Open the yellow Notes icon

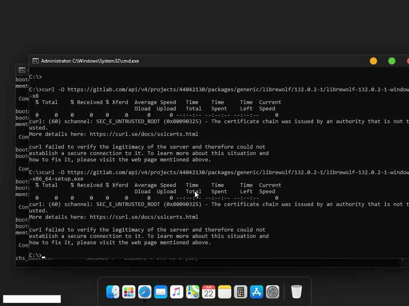tap(224, 292)
